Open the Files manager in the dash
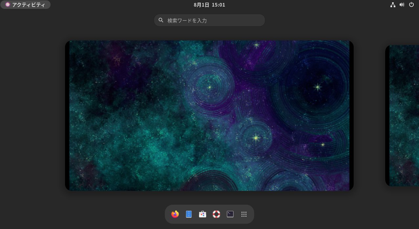The height and width of the screenshot is (229, 419). [189, 214]
